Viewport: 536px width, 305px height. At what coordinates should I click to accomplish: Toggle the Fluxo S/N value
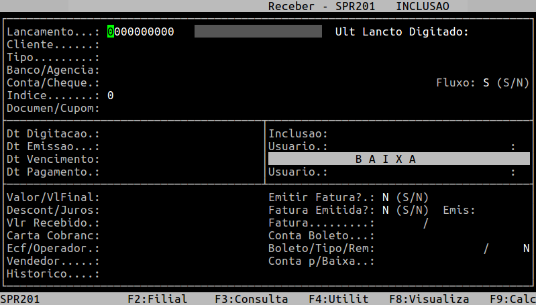pyautogui.click(x=486, y=82)
